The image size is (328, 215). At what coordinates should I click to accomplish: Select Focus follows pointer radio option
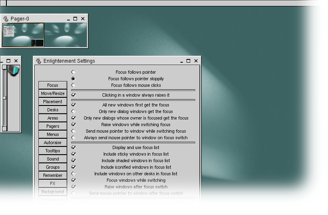pos(73,72)
